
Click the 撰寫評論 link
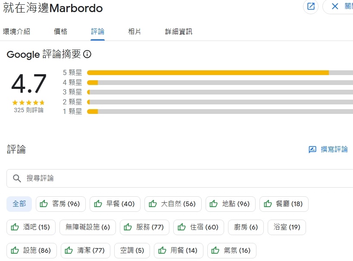point(334,150)
